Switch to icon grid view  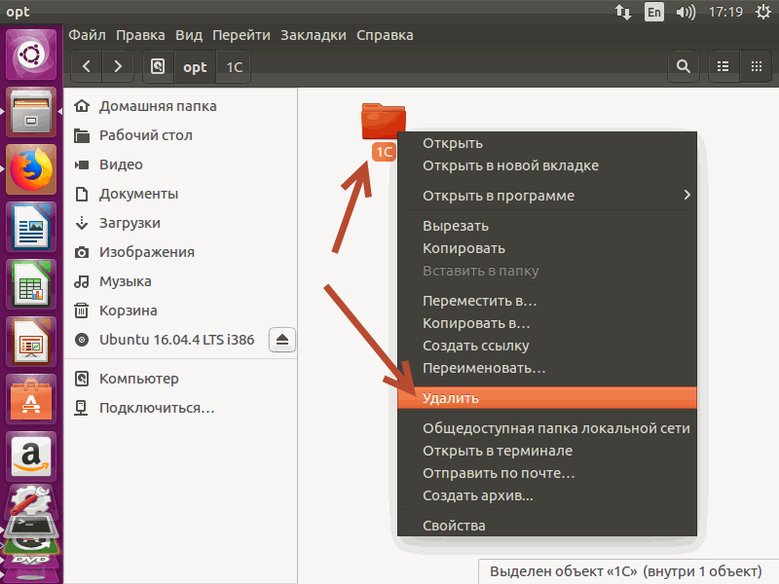(x=755, y=67)
